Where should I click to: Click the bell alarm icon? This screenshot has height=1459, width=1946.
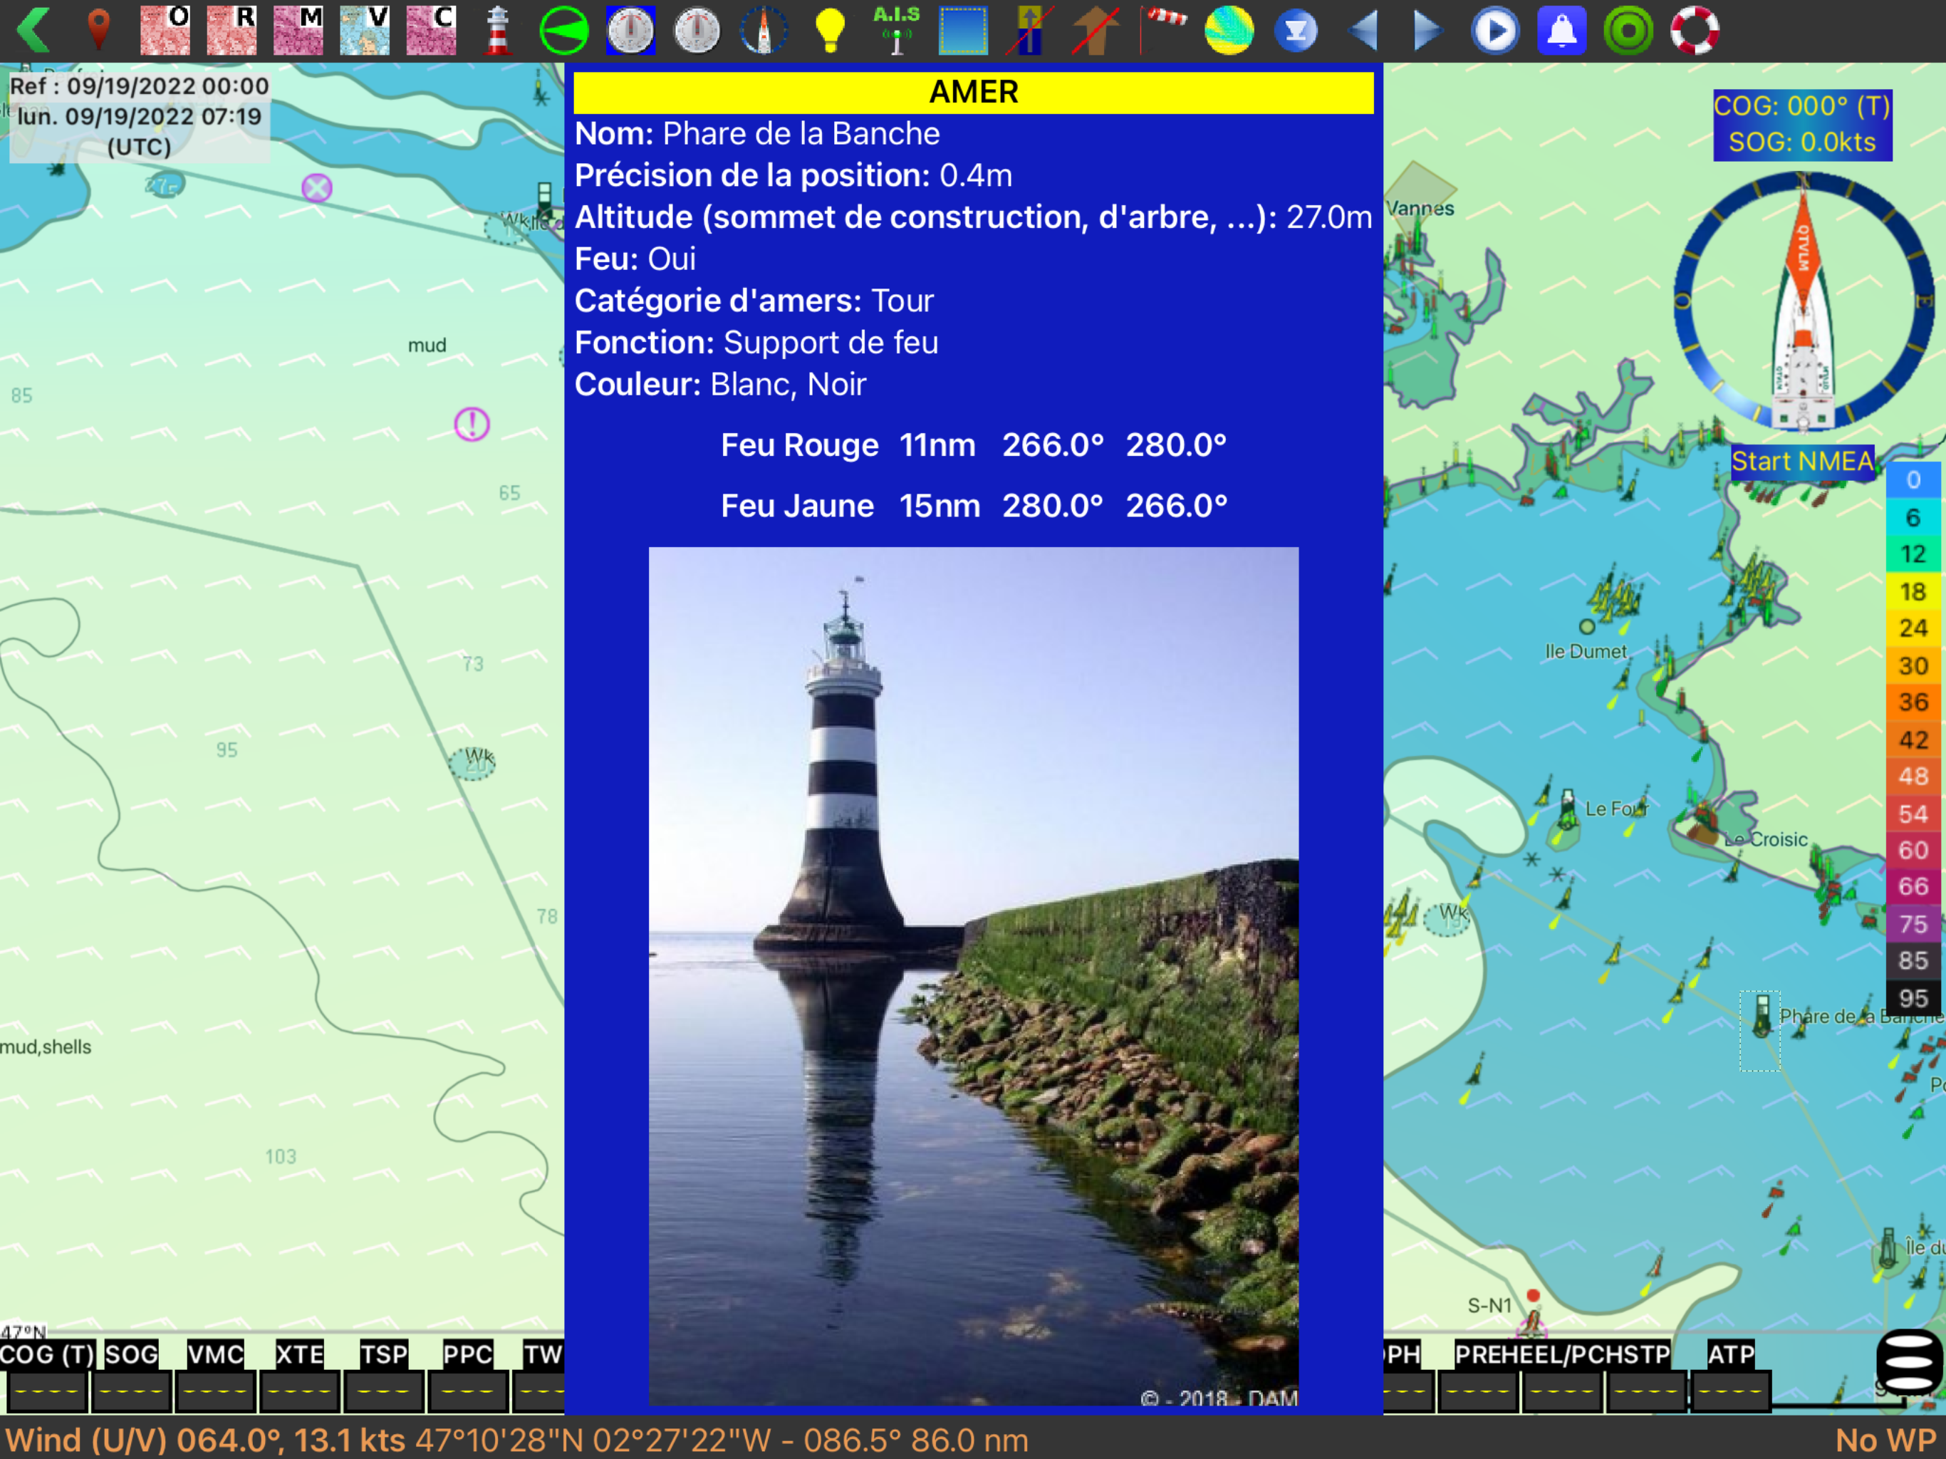1561,30
